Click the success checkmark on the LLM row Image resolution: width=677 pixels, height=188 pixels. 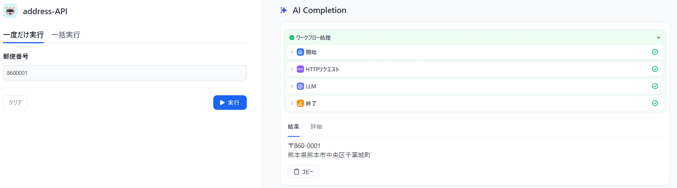[655, 86]
